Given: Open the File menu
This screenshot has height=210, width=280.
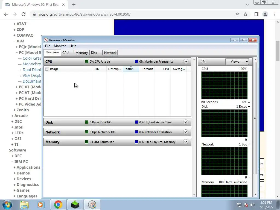Looking at the screenshot, I should tap(48, 46).
